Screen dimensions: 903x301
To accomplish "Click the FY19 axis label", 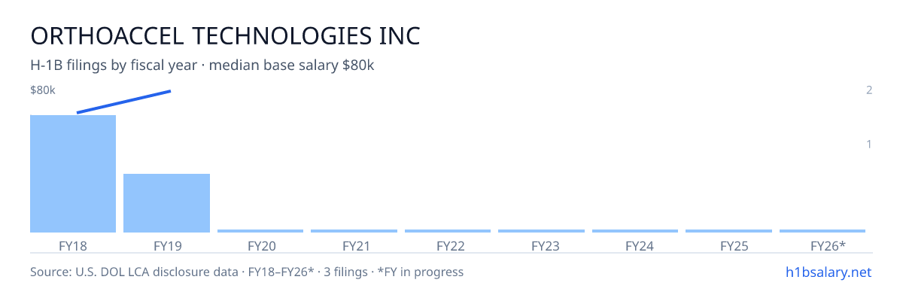I will tap(167, 245).
